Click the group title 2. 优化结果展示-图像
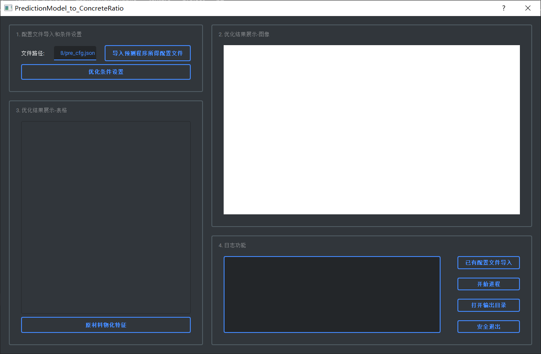The width and height of the screenshot is (541, 354). (244, 34)
